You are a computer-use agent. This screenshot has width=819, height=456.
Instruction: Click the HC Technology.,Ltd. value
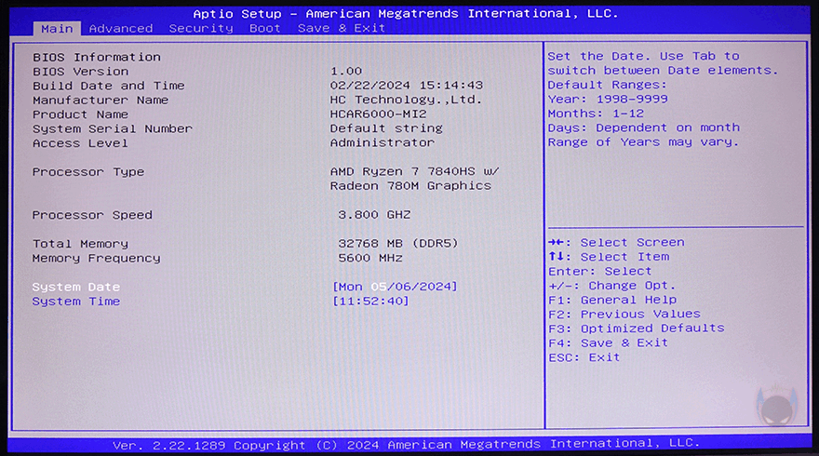pos(406,100)
